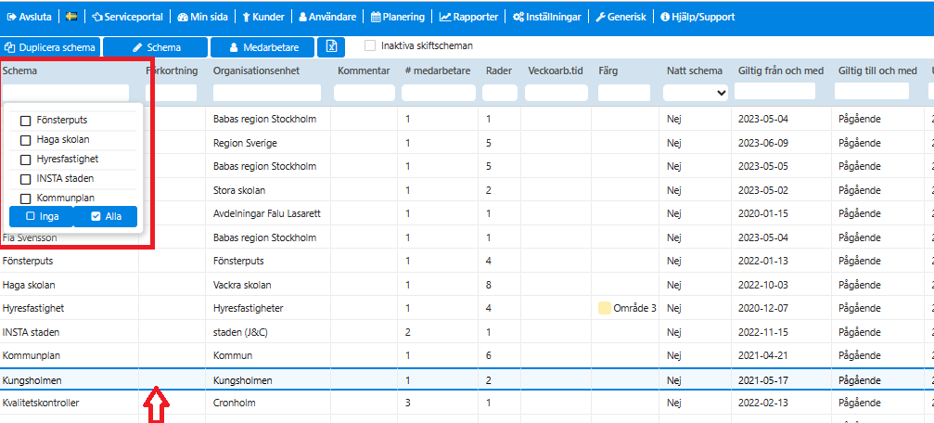Click the # medarbetare filter field

[x=439, y=93]
